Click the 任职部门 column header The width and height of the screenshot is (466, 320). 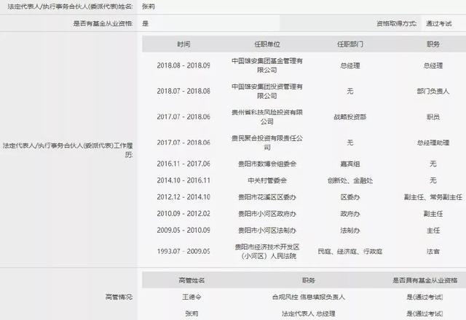[350, 44]
